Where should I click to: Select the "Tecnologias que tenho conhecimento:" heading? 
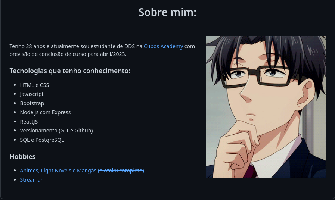[x=70, y=71]
